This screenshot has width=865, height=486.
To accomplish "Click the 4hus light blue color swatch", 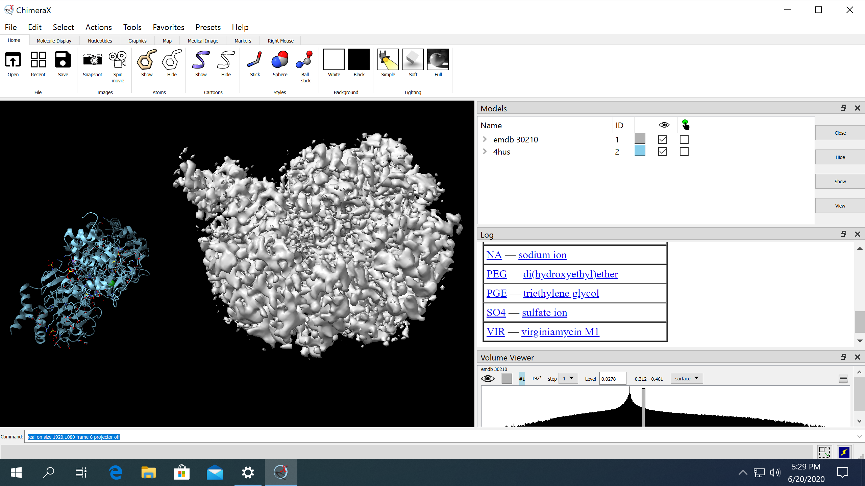I will tap(640, 151).
